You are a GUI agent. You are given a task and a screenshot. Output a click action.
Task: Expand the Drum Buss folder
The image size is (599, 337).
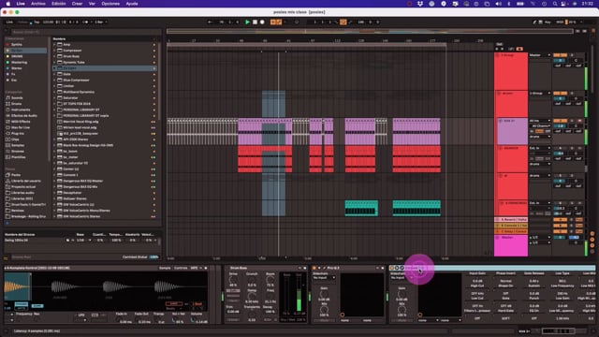tap(54, 56)
